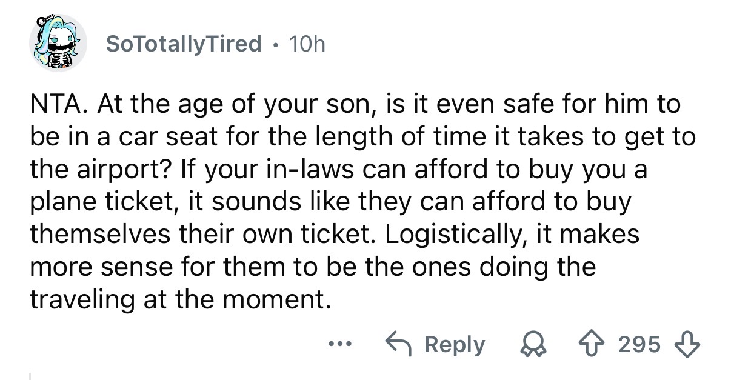Screen dimensions: 731x380
Task: Click the words 'more sense' in the comment
Action: [x=93, y=265]
